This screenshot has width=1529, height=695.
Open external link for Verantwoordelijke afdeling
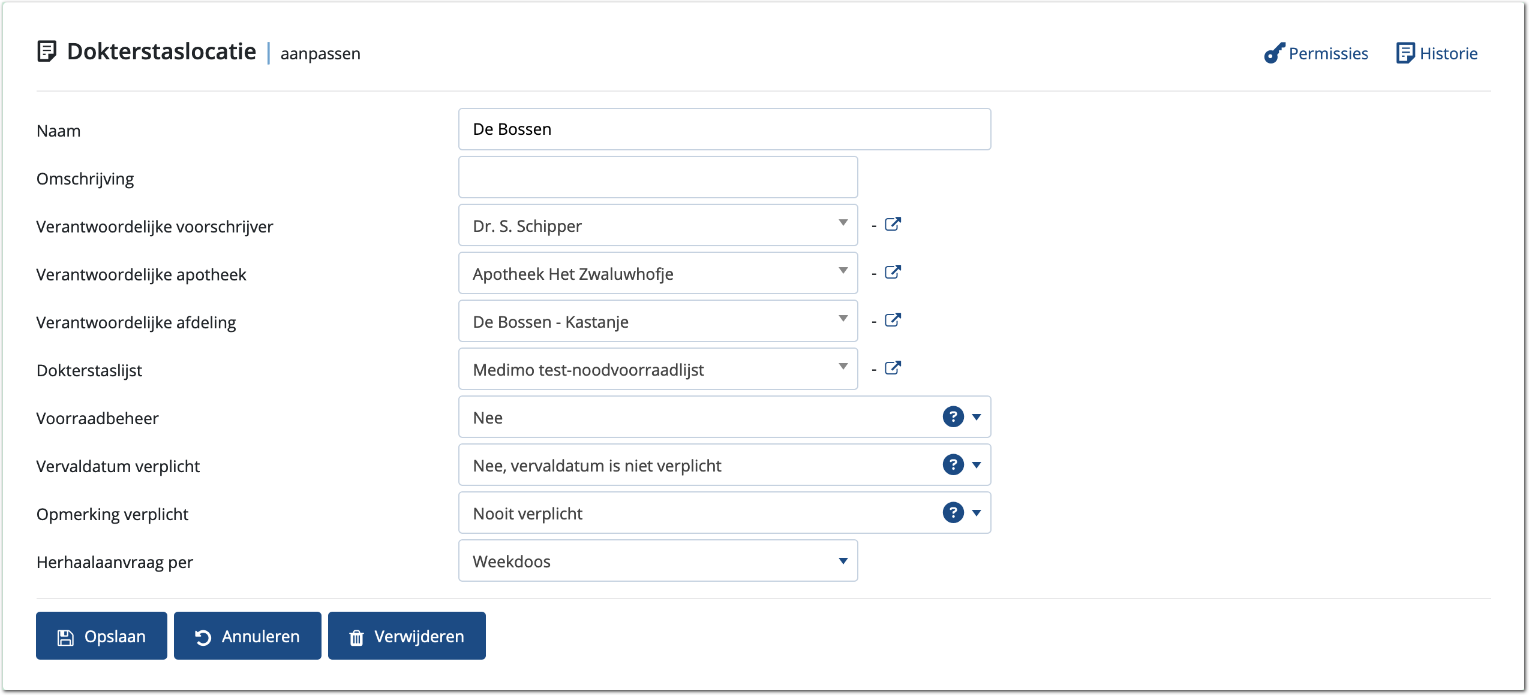[x=893, y=321]
